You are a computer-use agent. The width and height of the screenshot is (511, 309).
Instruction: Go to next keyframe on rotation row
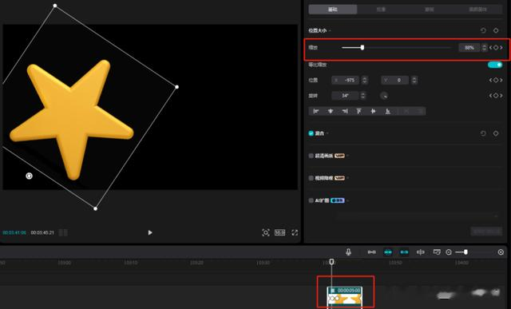point(501,96)
